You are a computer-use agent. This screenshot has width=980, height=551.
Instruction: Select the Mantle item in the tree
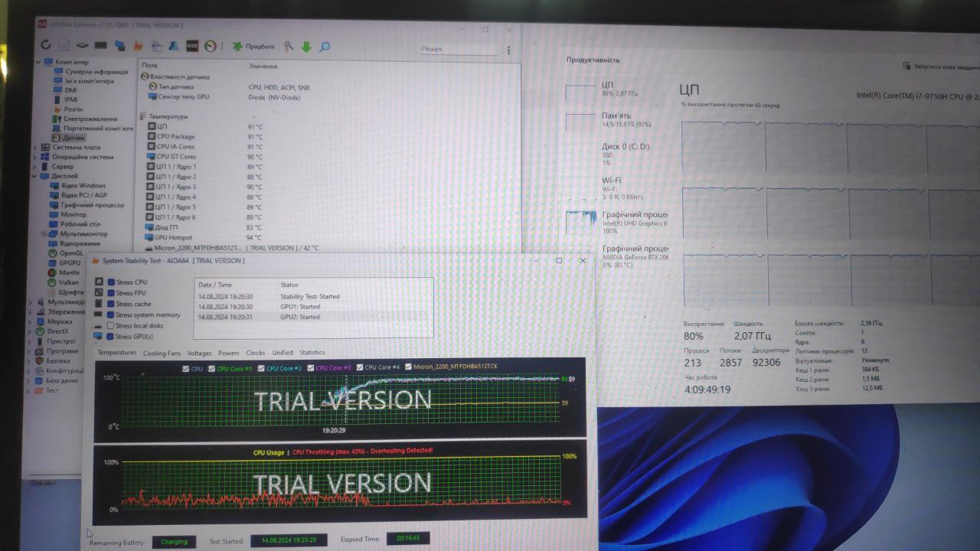pyautogui.click(x=68, y=272)
